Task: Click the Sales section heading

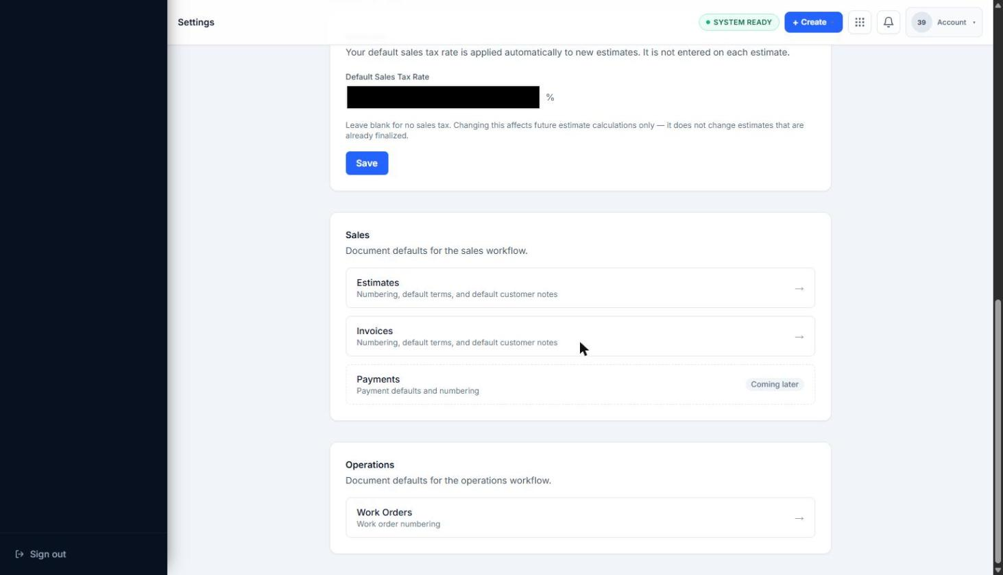Action: (x=357, y=235)
